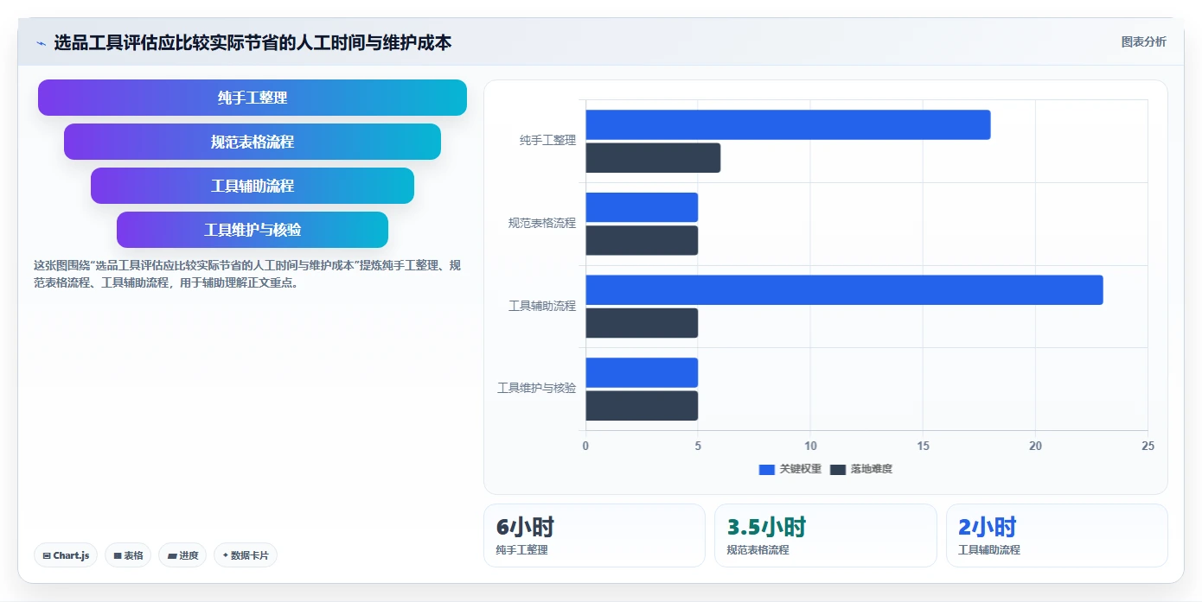This screenshot has height=602, width=1202.
Task: Click the 3.5小时 data card
Action: click(826, 535)
